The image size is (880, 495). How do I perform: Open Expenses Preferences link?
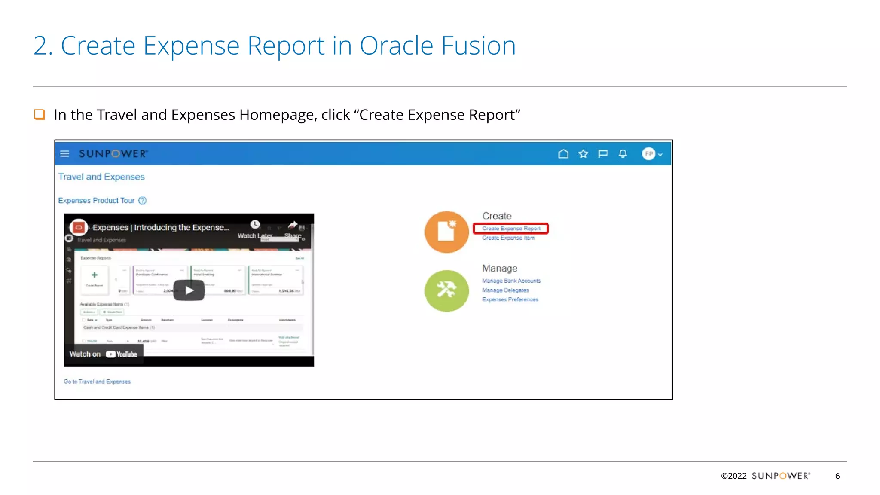510,299
